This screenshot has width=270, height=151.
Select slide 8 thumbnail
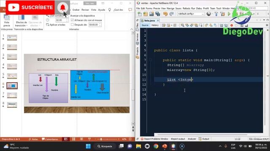(12, 105)
